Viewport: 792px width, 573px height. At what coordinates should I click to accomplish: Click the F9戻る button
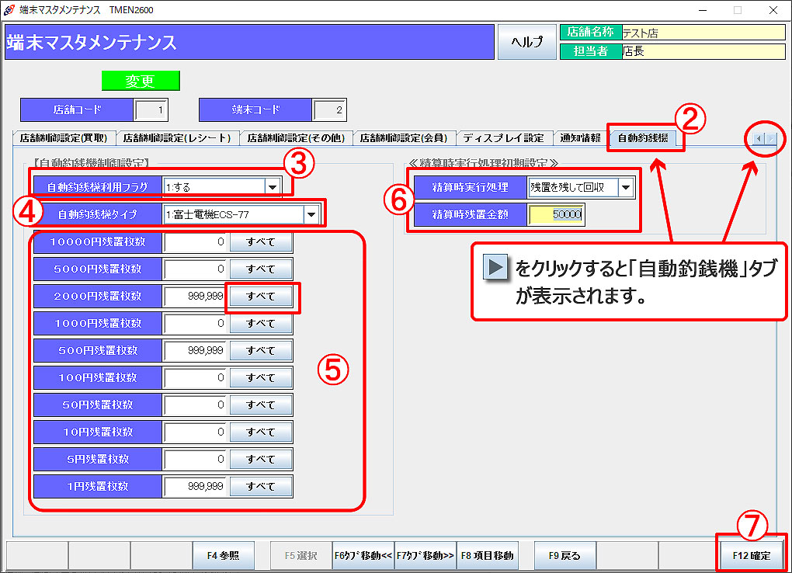click(566, 555)
